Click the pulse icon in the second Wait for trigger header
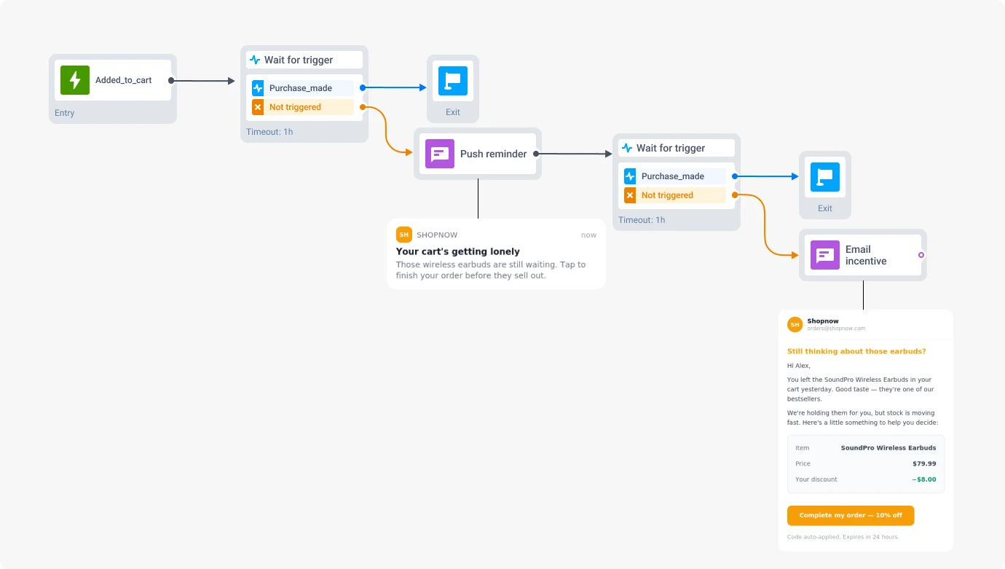The width and height of the screenshot is (1005, 569). (626, 147)
